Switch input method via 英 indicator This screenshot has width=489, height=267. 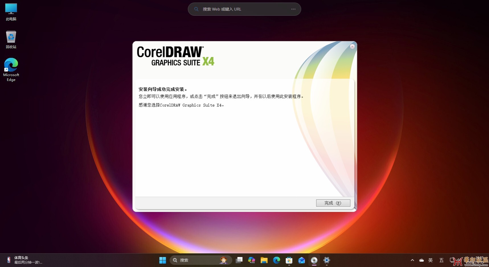431,260
